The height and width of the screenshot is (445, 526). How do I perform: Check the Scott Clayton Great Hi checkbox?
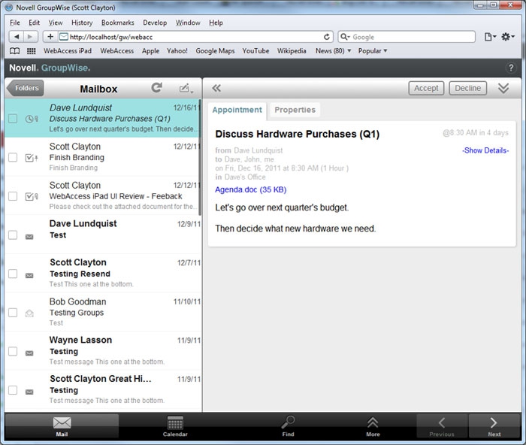(13, 390)
